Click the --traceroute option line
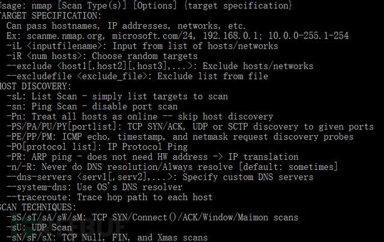Image resolution: width=384 pixels, height=242 pixels. 109,197
